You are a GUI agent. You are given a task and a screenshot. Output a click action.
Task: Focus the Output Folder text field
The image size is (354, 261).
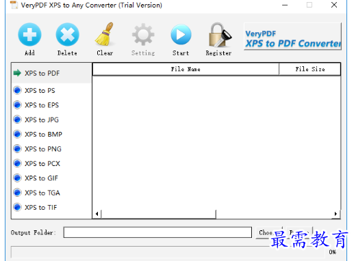point(157,232)
